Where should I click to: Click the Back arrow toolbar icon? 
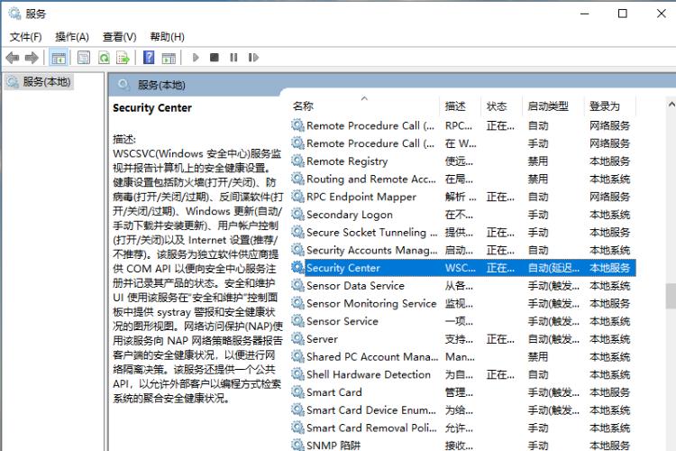coord(13,58)
